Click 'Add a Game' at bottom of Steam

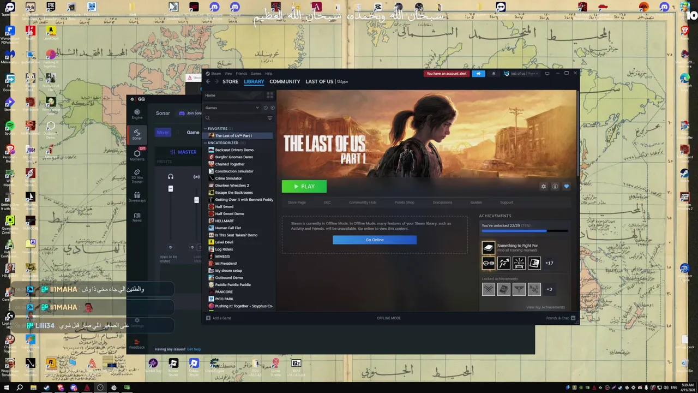(219, 318)
